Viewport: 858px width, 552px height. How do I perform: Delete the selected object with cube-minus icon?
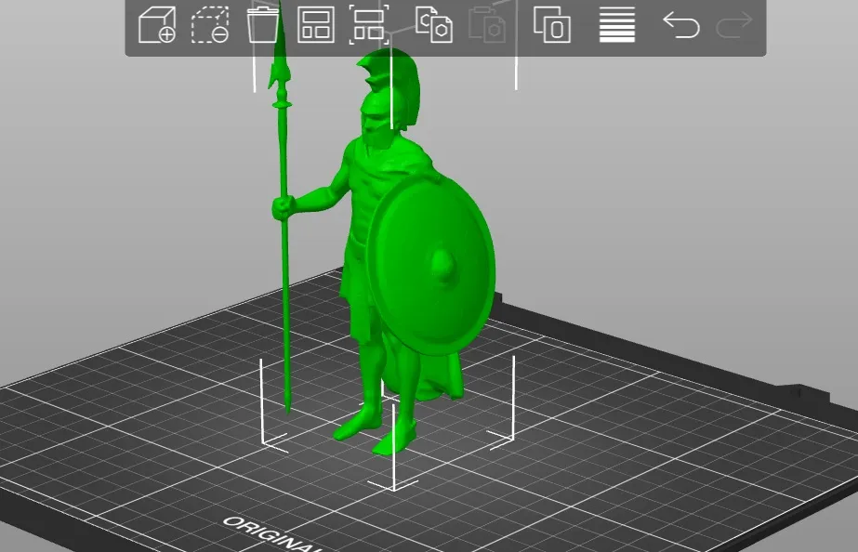(210, 25)
